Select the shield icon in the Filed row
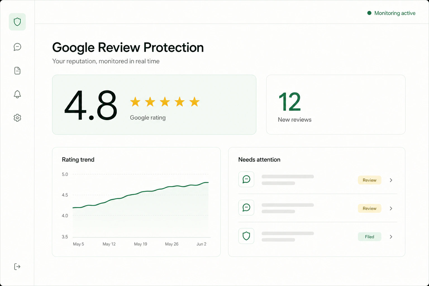The width and height of the screenshot is (429, 286). pyautogui.click(x=246, y=236)
